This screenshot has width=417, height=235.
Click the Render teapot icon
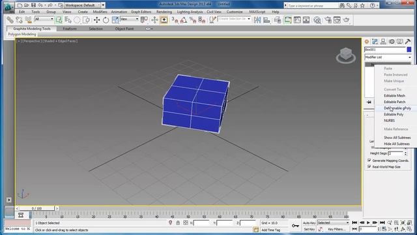[346, 20]
